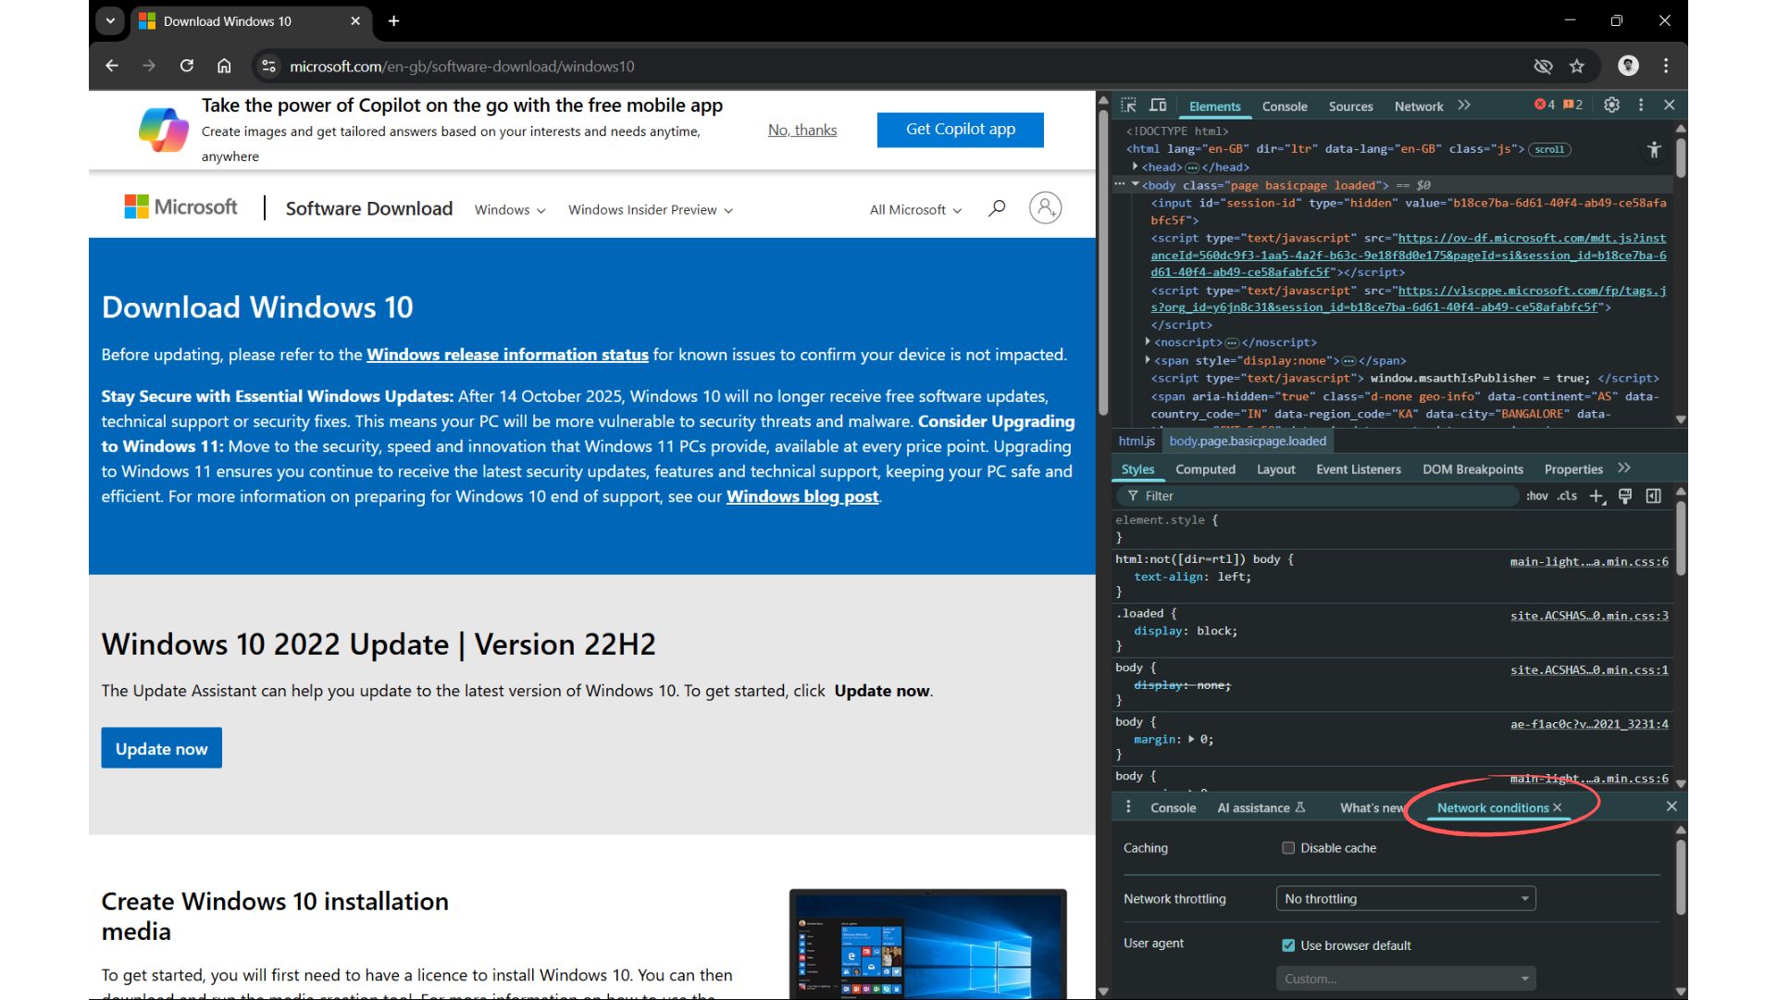Expand the All Microsoft menu
The height and width of the screenshot is (1000, 1777).
tap(915, 210)
